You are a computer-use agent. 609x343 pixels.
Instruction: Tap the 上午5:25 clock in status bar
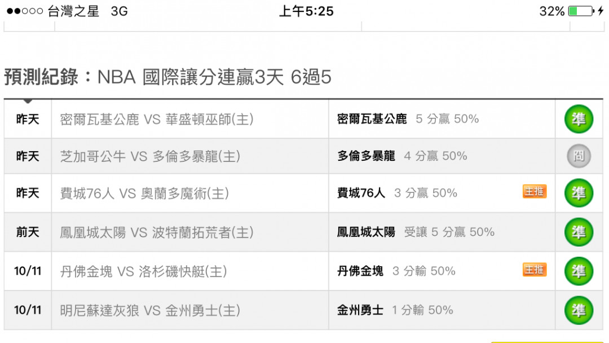click(306, 11)
